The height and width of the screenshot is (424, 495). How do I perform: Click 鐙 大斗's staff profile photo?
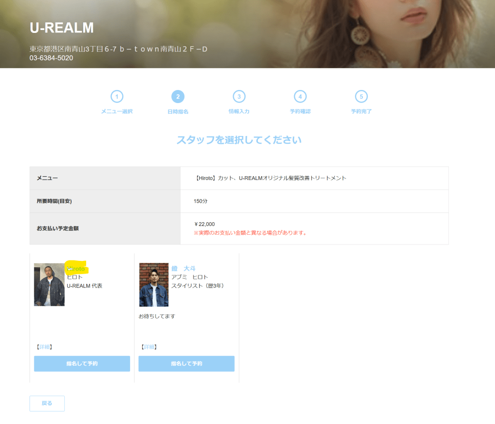(153, 285)
